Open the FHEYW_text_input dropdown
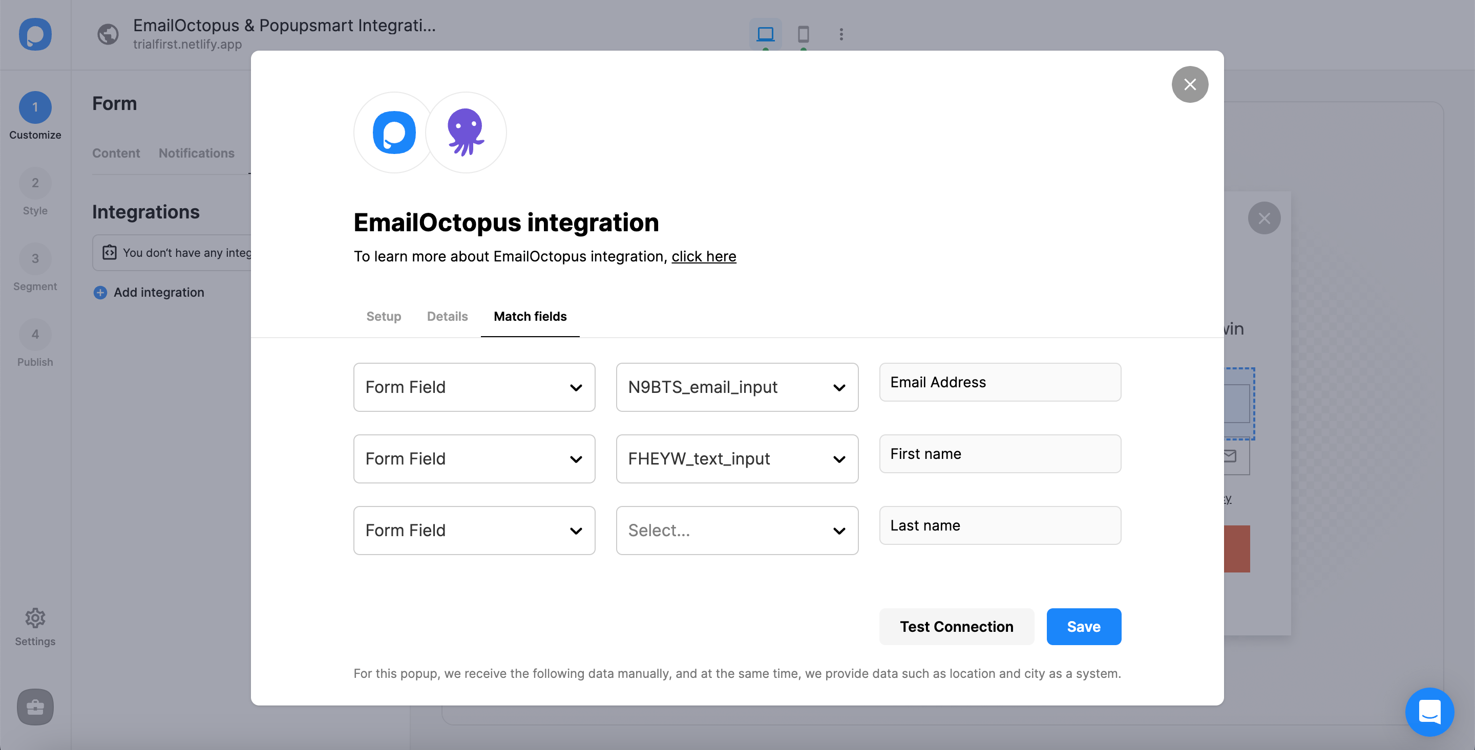The image size is (1475, 750). pyautogui.click(x=736, y=459)
